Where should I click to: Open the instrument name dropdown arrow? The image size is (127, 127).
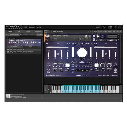point(52,36)
